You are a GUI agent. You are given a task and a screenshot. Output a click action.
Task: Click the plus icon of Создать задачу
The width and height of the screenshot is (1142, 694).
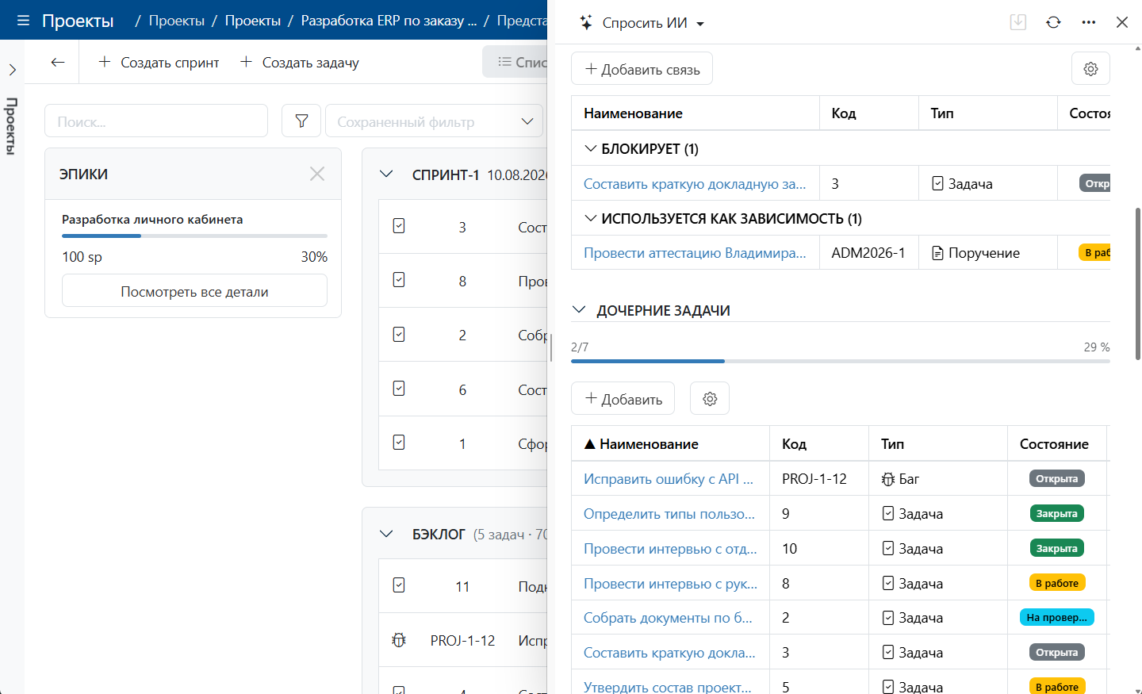click(x=246, y=62)
